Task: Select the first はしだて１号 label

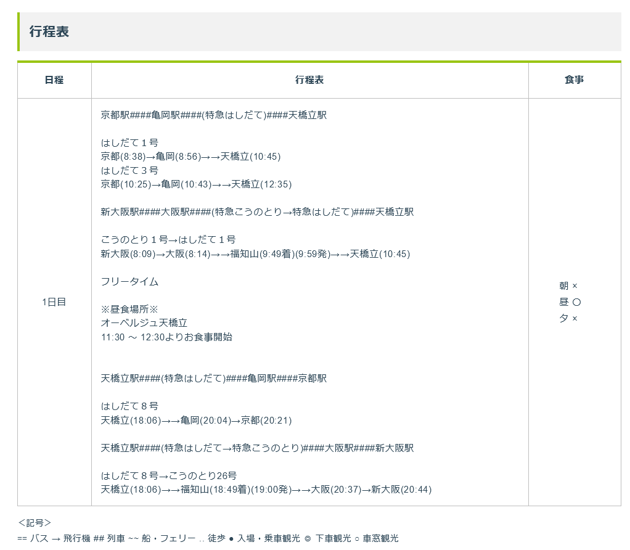Action: tap(129, 143)
